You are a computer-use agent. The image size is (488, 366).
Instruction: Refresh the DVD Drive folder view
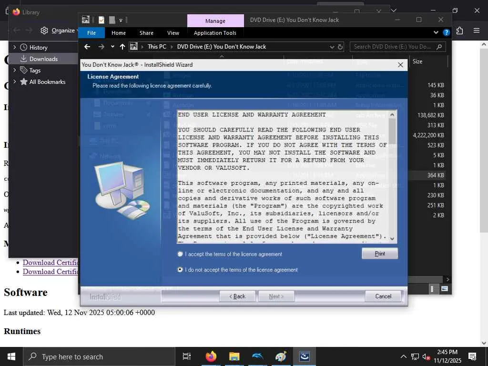[340, 47]
